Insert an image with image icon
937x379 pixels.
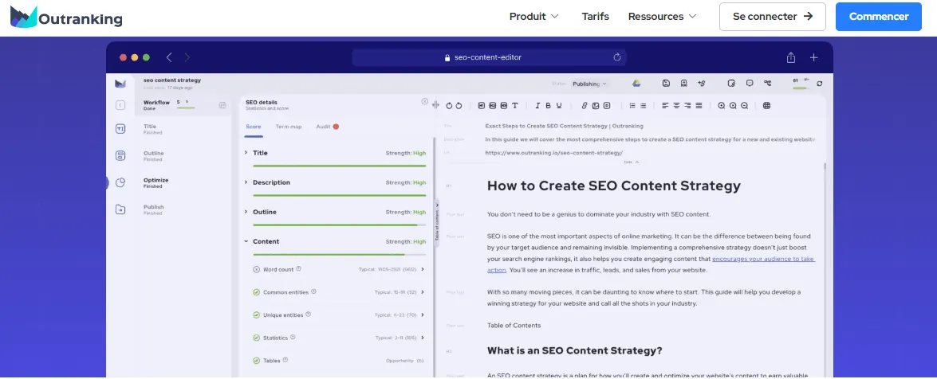595,106
